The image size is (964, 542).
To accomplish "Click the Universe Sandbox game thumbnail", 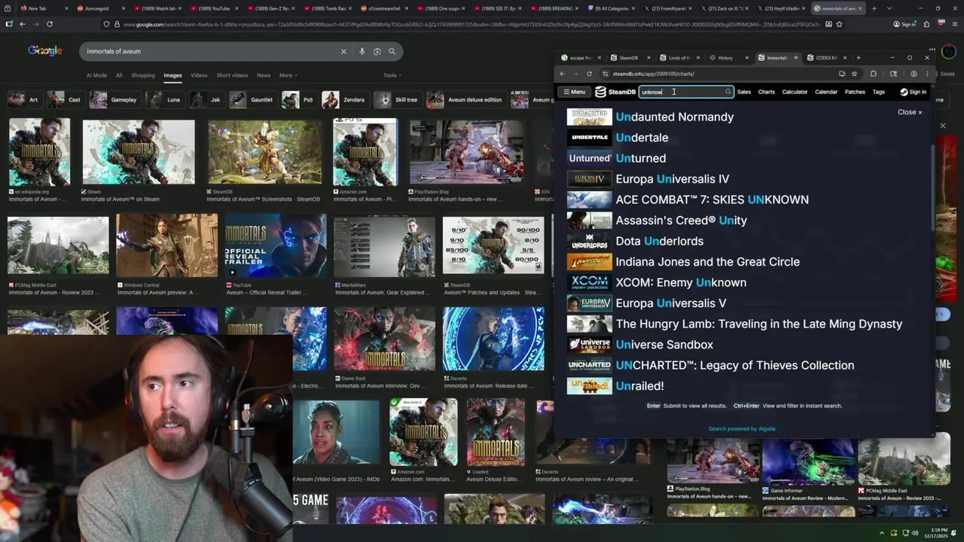I will 589,345.
